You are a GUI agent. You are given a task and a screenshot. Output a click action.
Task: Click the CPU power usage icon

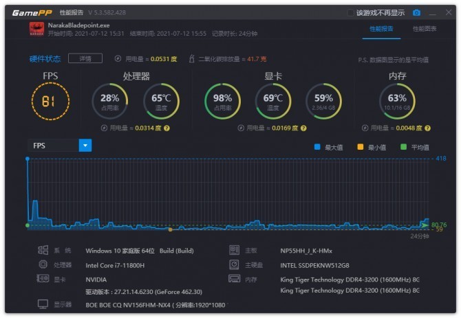point(104,128)
